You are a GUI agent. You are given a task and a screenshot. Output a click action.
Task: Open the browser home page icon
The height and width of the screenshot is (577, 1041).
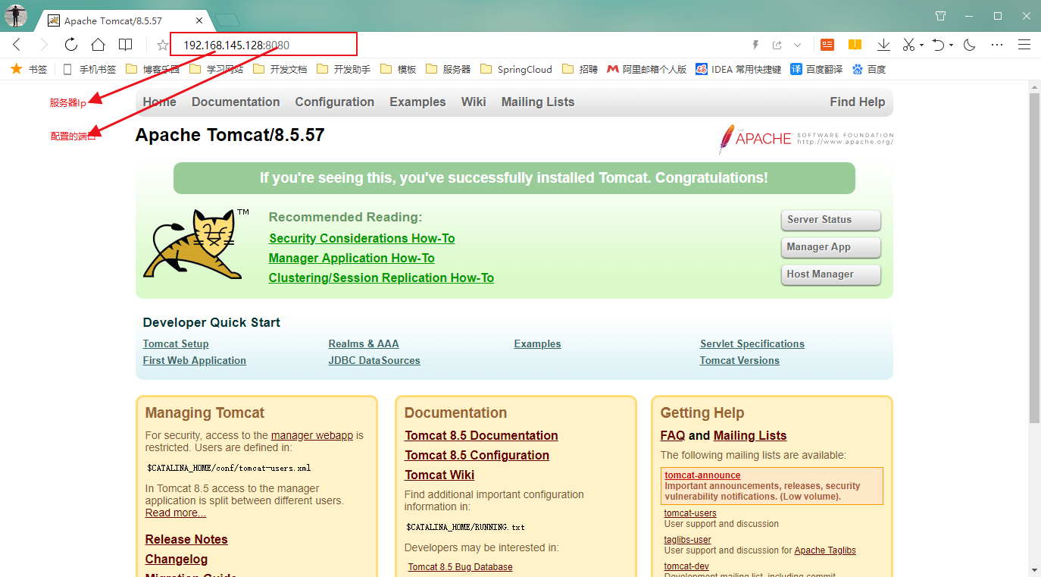point(98,45)
